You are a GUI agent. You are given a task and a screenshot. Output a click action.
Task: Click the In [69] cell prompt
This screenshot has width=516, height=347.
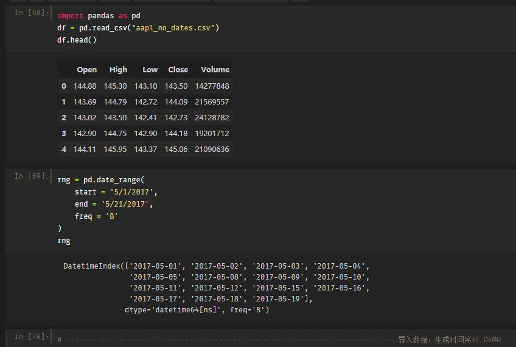(32, 176)
